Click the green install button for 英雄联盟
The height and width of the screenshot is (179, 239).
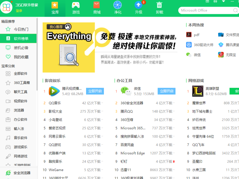pos(234,91)
